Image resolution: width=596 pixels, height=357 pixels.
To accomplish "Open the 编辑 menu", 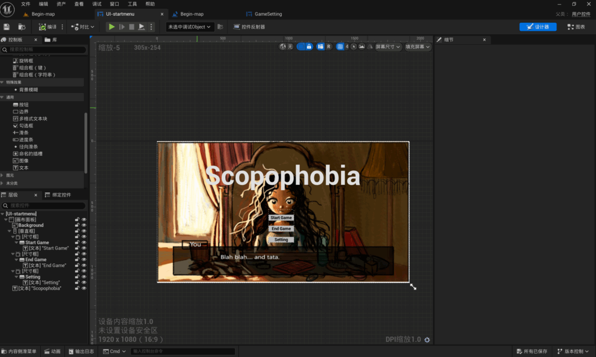I will tap(43, 4).
